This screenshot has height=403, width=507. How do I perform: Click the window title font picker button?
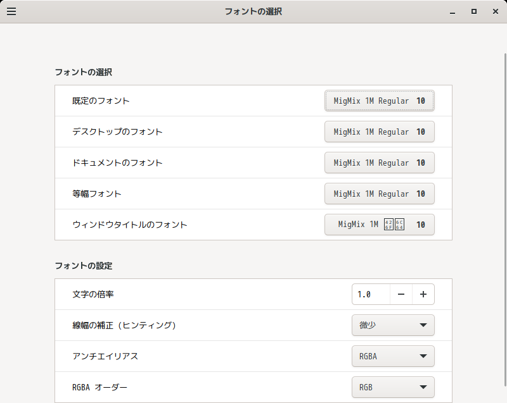[380, 225]
